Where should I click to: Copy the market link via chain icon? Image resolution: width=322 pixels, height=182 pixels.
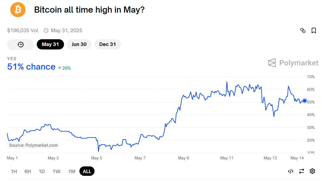pyautogui.click(x=303, y=31)
